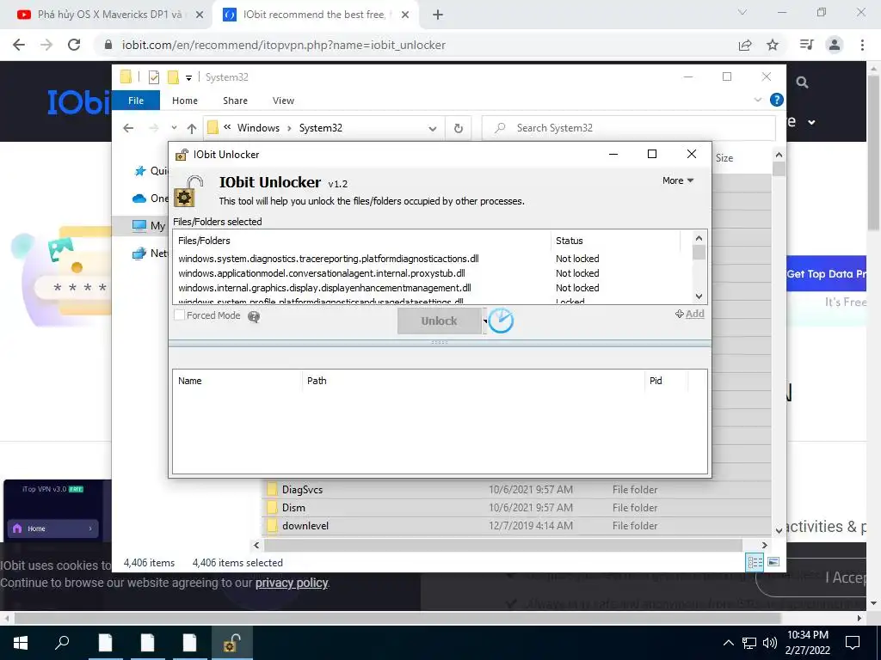Image resolution: width=881 pixels, height=660 pixels.
Task: Click the blue clock icon beside Unlock
Action: [501, 321]
